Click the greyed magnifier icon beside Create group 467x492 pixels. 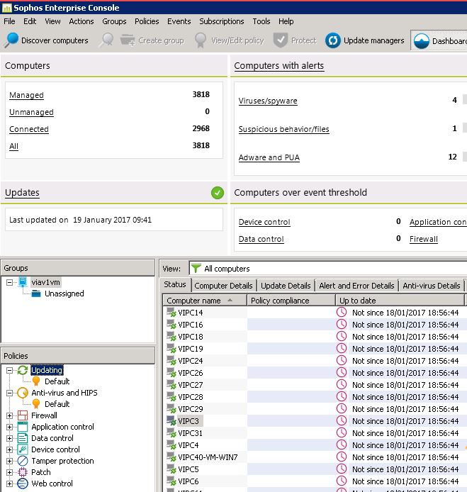(106, 40)
